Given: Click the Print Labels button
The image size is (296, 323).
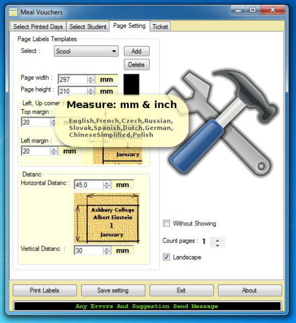Looking at the screenshot, I should 44,290.
